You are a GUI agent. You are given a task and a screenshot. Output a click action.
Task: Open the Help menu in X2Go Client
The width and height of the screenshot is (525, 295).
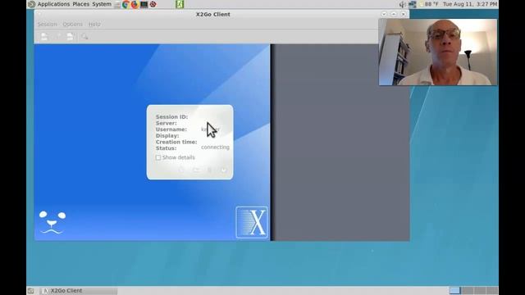[94, 24]
